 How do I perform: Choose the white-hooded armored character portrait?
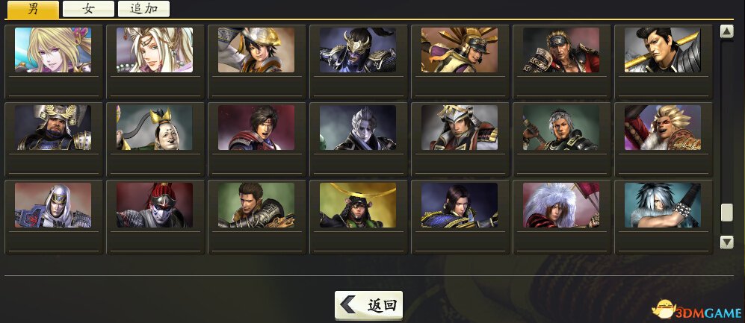(53, 205)
